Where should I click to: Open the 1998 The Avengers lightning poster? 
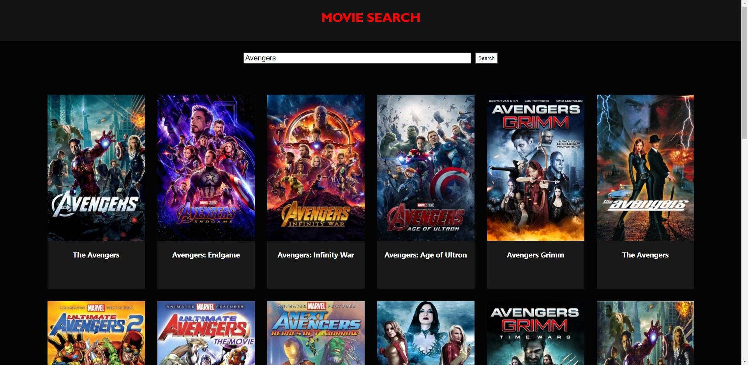[x=645, y=168]
